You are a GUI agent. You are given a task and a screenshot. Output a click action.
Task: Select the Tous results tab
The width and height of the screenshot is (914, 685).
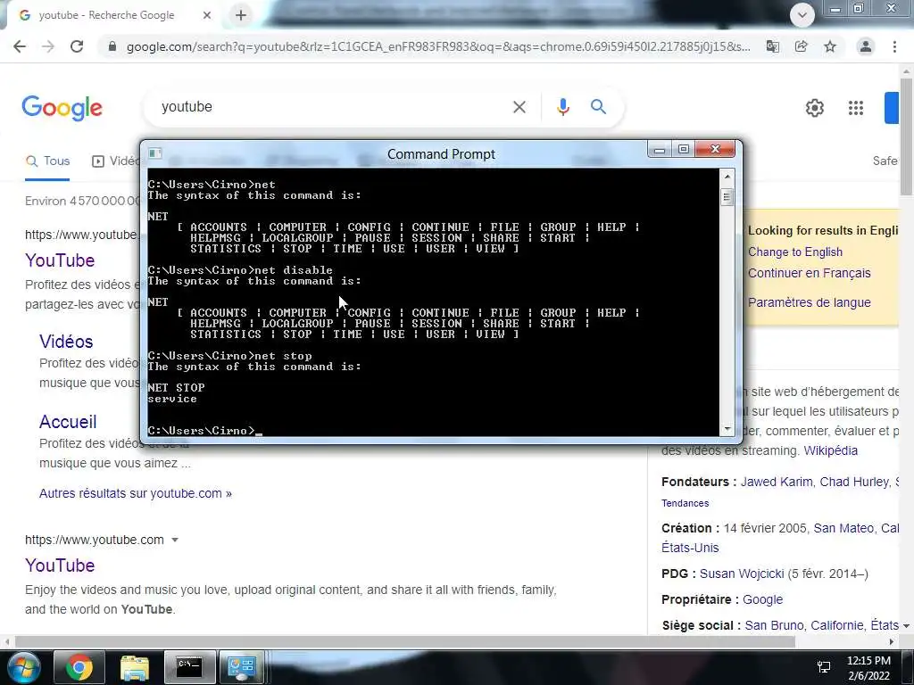point(48,161)
